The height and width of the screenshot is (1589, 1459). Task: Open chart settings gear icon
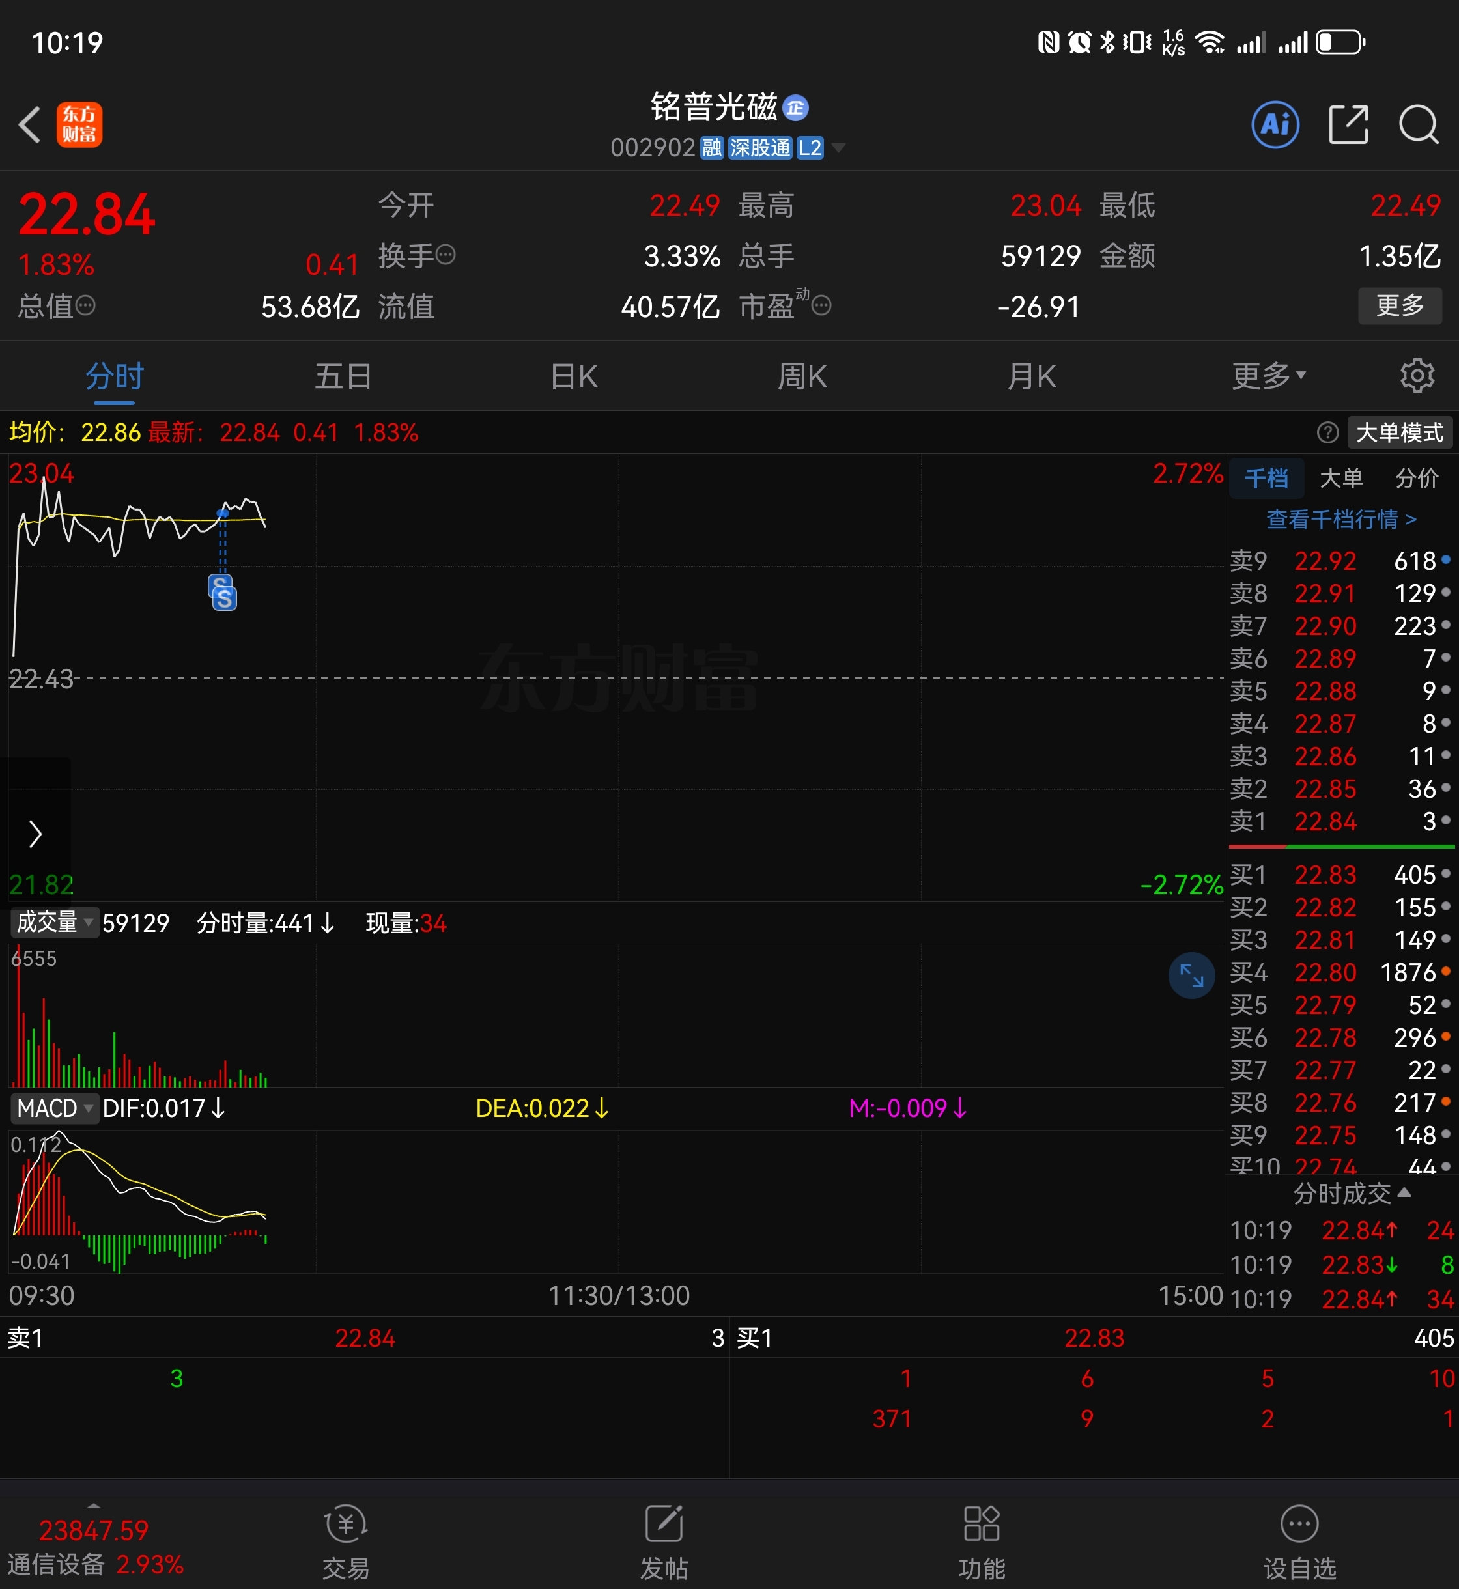[x=1417, y=376]
